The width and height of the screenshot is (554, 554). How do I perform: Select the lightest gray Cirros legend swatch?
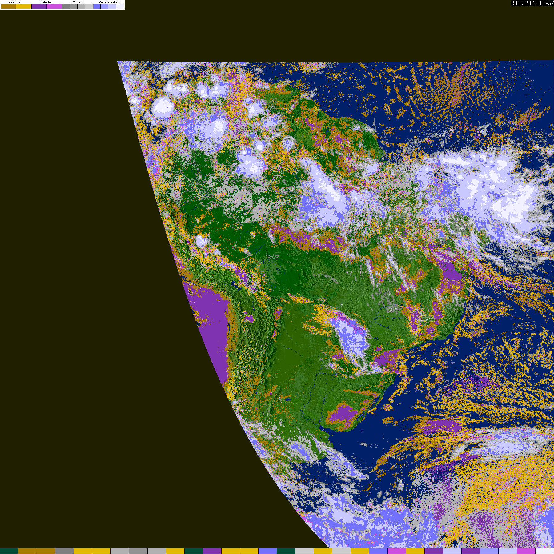coord(89,6)
